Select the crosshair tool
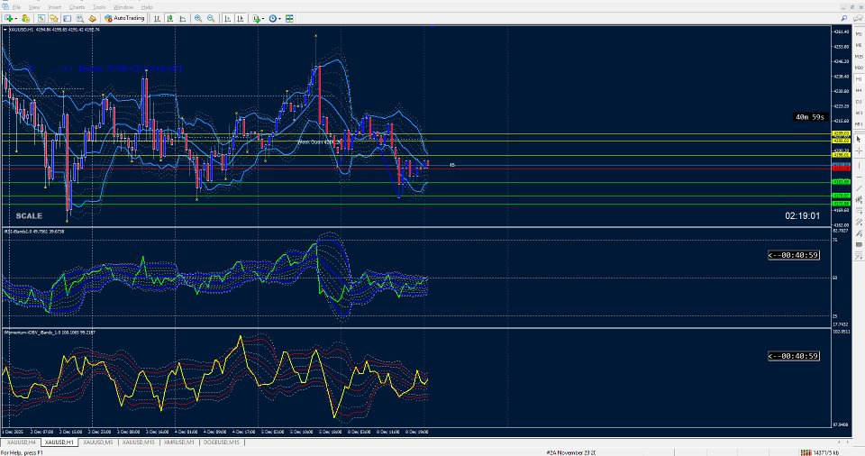 (859, 150)
